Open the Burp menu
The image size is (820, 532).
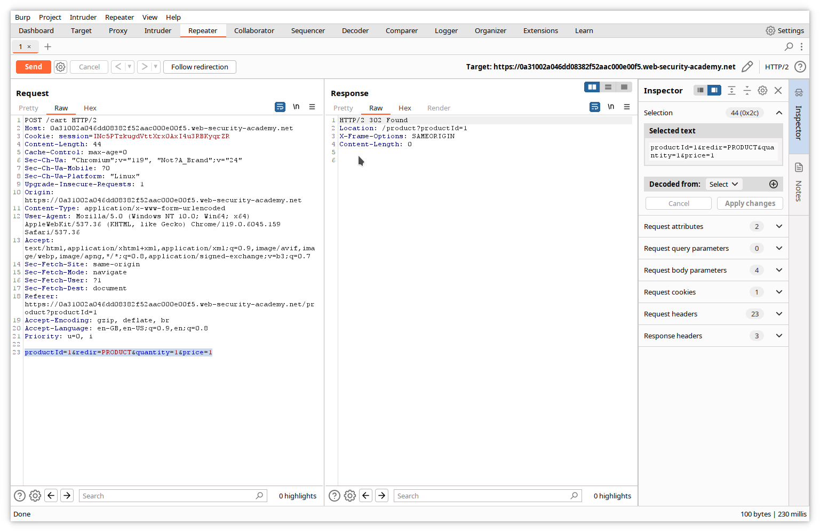coord(22,17)
